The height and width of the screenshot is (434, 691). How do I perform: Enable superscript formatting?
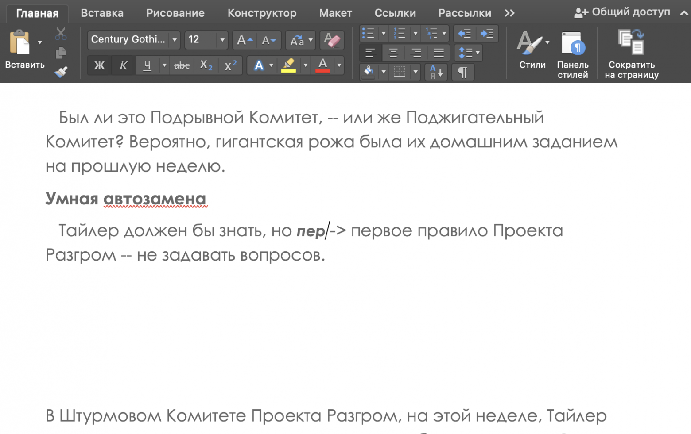[x=230, y=65]
